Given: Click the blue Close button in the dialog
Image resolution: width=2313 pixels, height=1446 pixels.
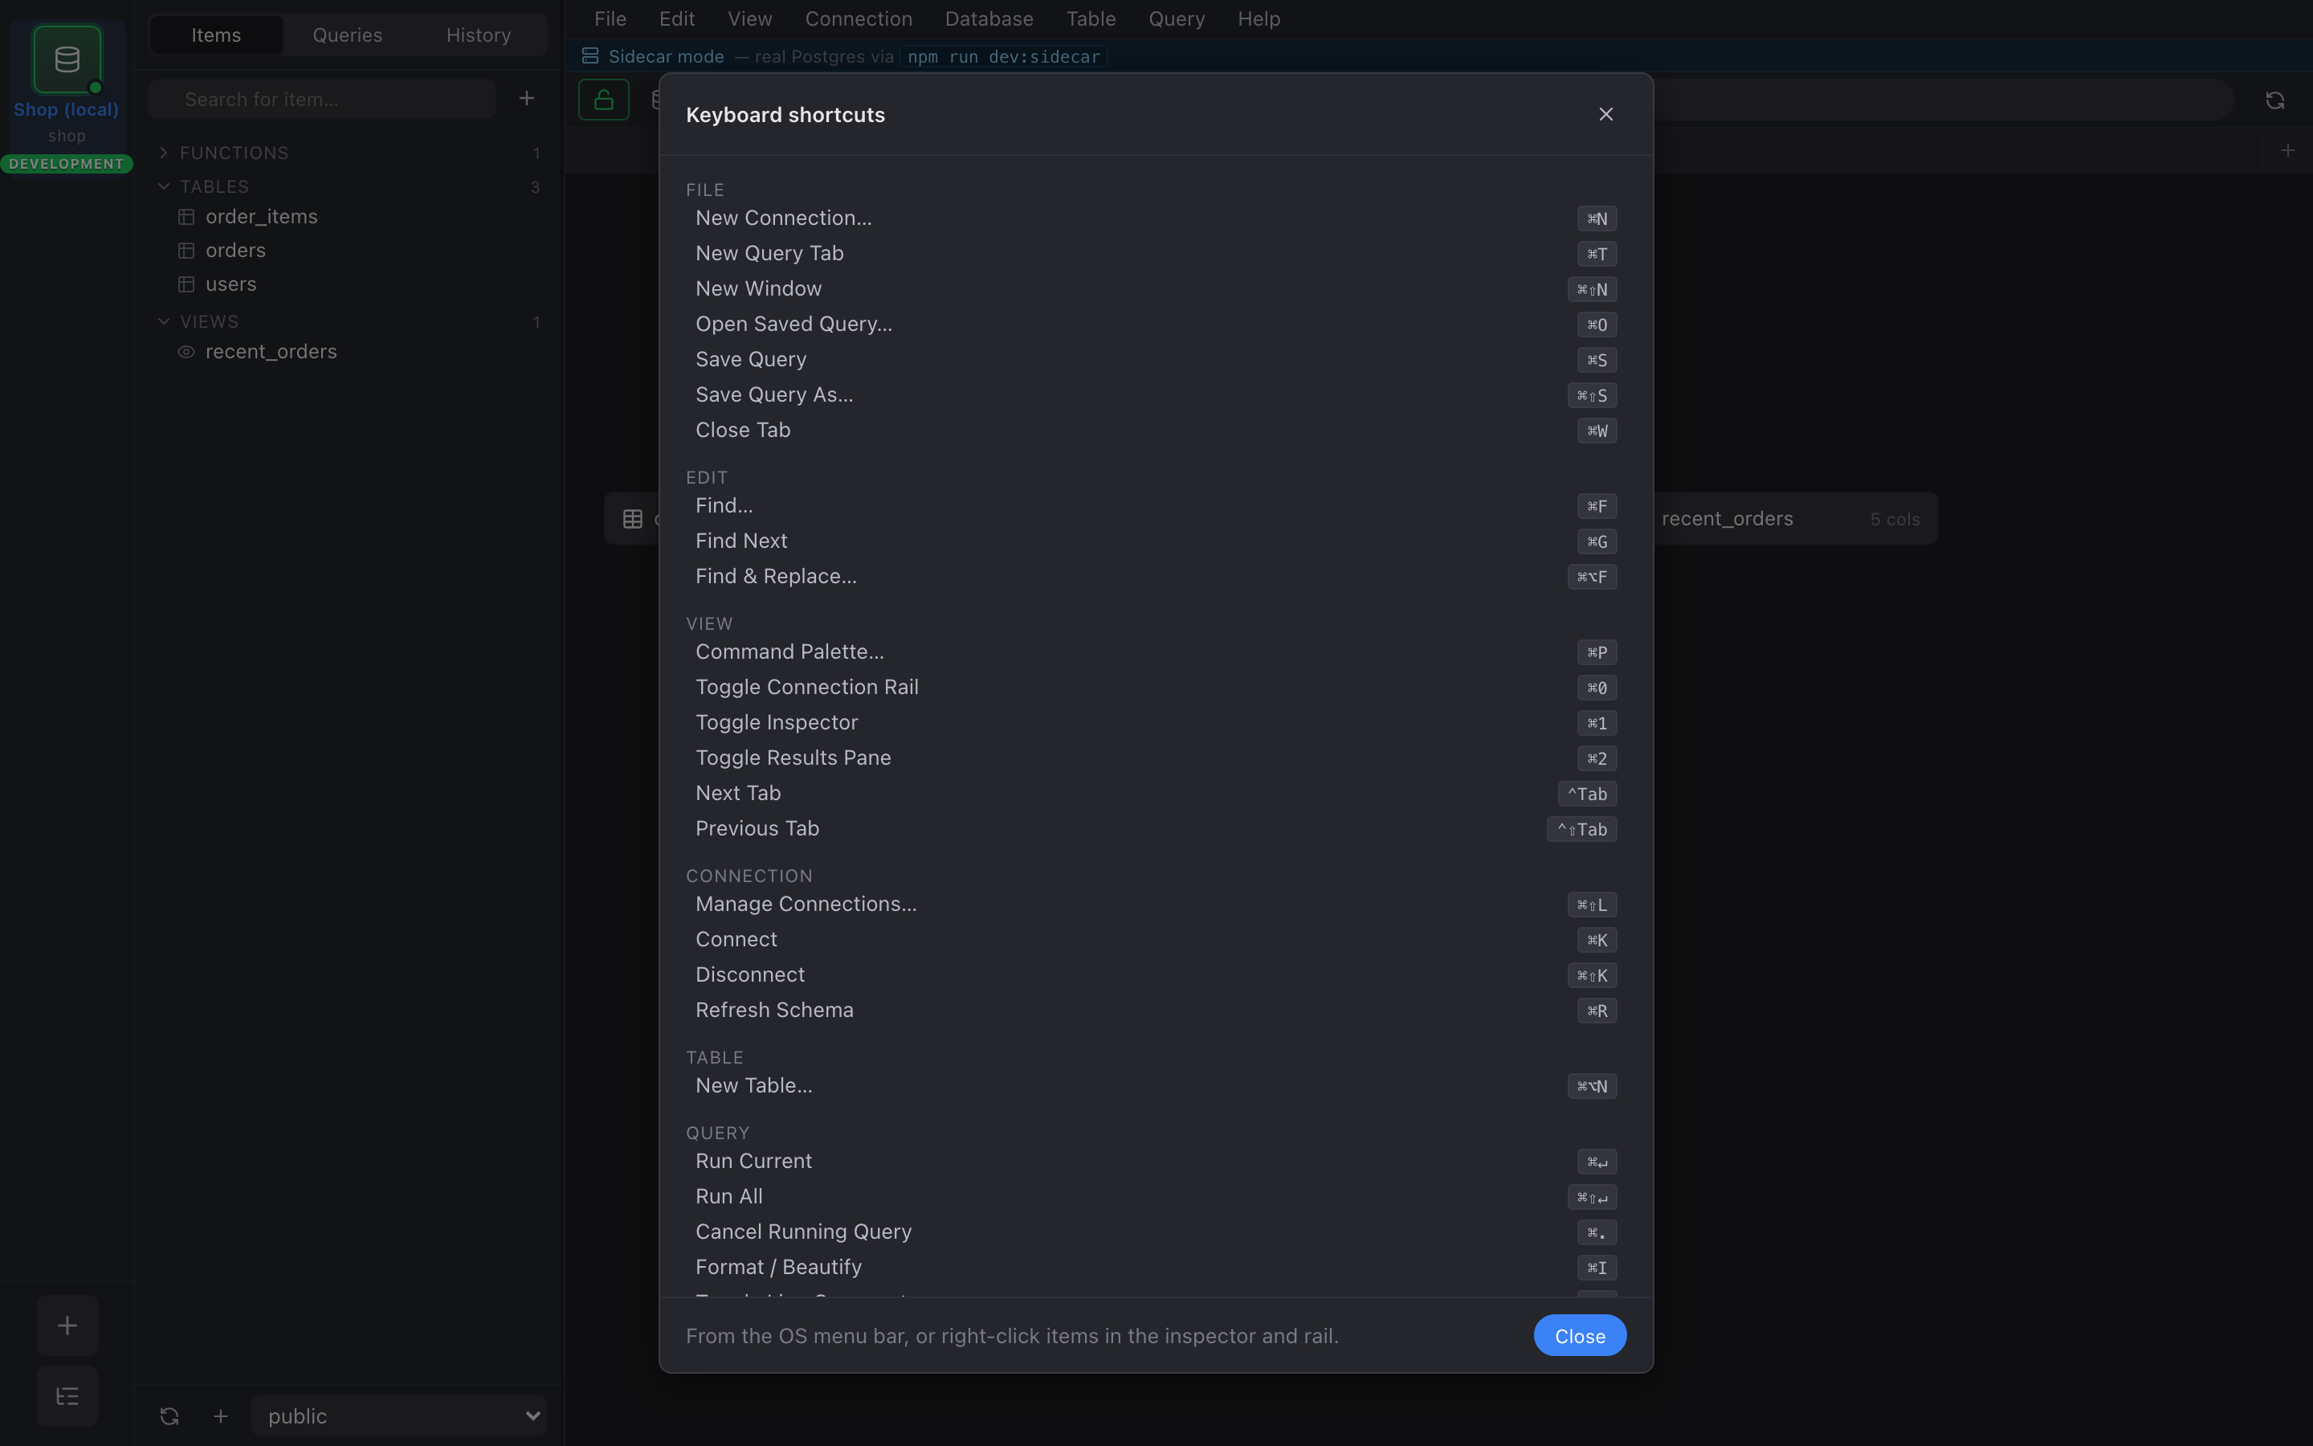Looking at the screenshot, I should click(1579, 1336).
